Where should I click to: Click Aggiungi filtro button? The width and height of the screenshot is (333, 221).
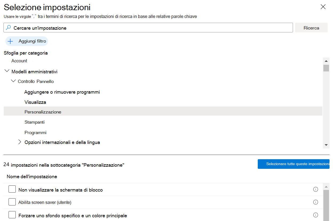click(x=27, y=41)
